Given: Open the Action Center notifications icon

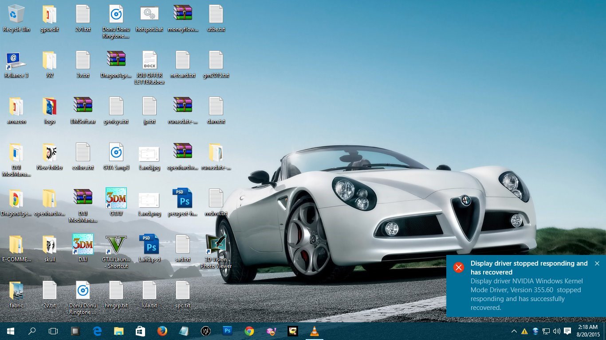Looking at the screenshot, I should click(x=567, y=331).
